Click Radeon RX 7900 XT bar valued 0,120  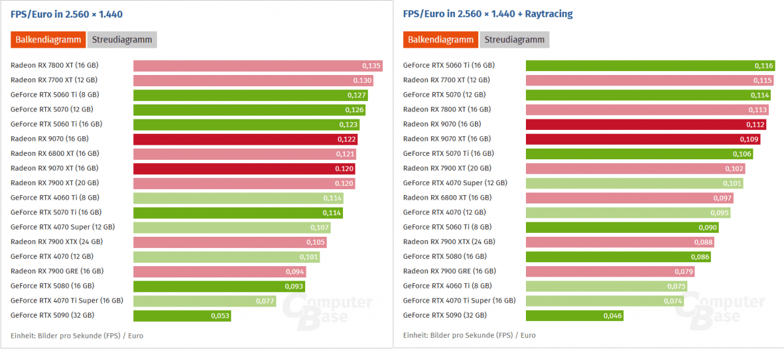(x=244, y=183)
